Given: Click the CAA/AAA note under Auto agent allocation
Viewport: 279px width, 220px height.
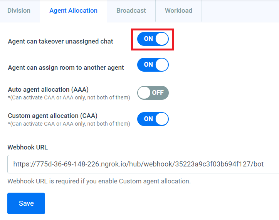Looking at the screenshot, I should coord(69,97).
